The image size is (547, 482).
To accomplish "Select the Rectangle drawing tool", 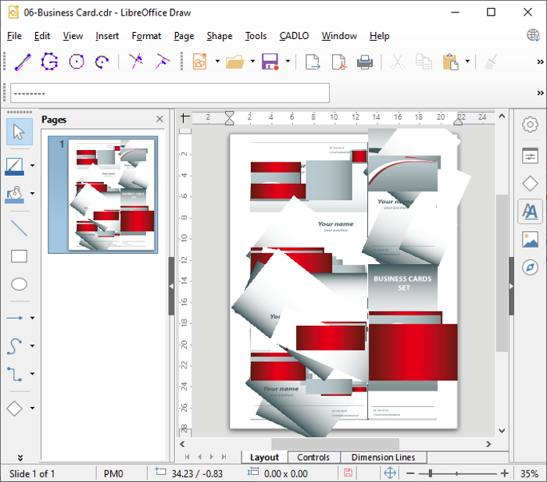I will pos(19,256).
